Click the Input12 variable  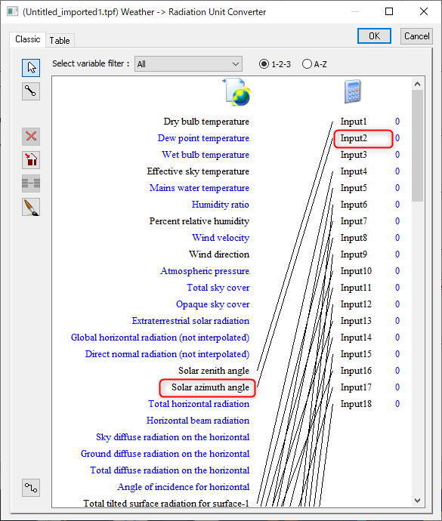pyautogui.click(x=356, y=304)
